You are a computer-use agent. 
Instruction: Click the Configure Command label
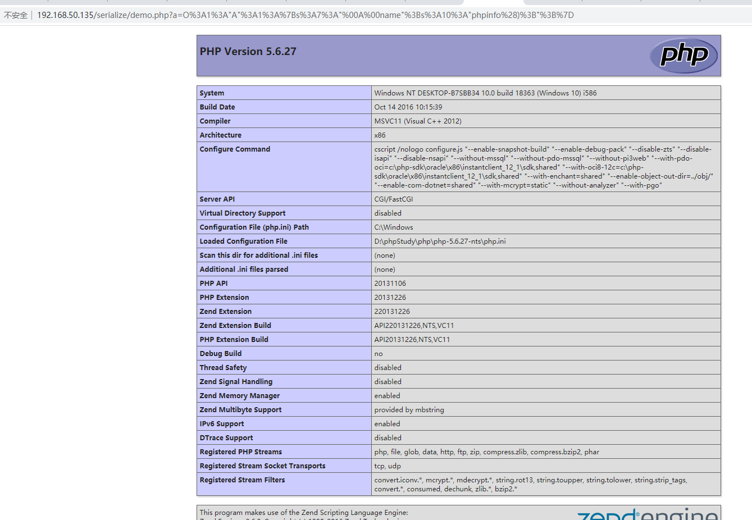(x=235, y=149)
